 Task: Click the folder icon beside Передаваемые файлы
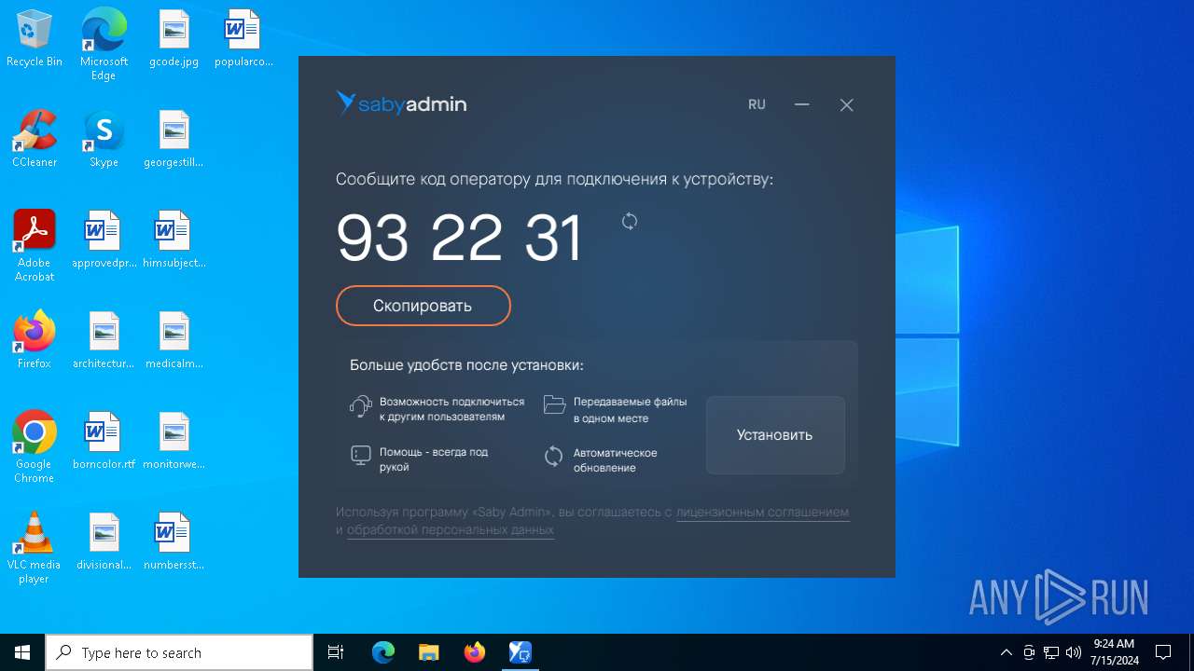[x=555, y=404]
